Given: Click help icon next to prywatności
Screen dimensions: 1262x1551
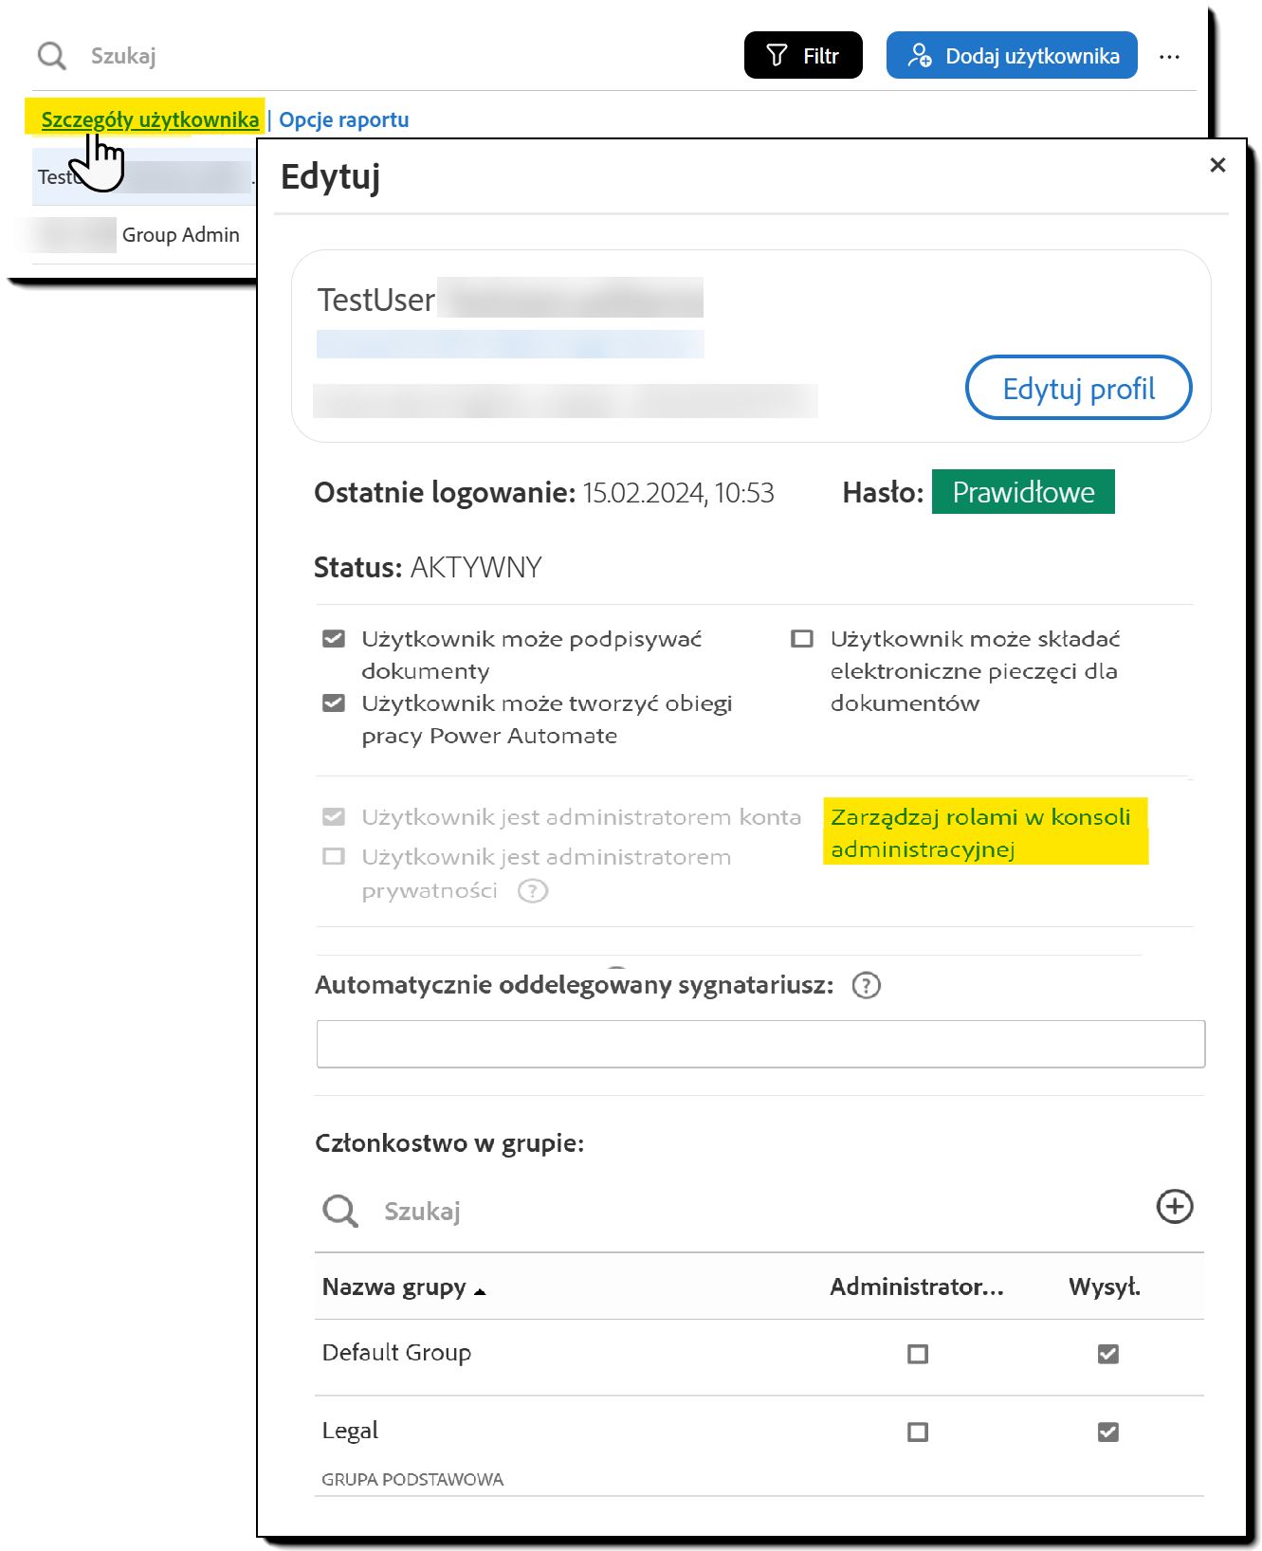Looking at the screenshot, I should pos(533,891).
